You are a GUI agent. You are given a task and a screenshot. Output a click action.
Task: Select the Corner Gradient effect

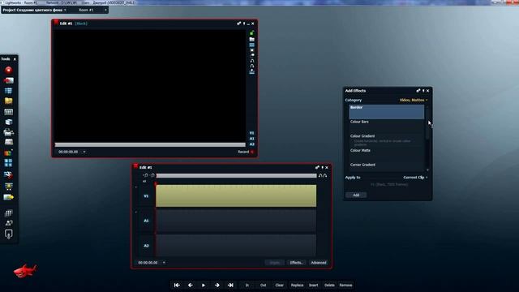pyautogui.click(x=386, y=166)
